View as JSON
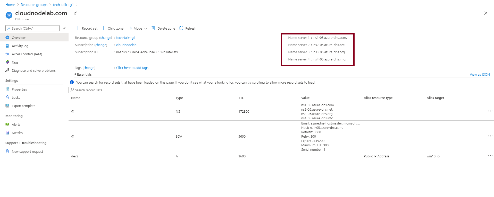The image size is (494, 197). coord(480,74)
